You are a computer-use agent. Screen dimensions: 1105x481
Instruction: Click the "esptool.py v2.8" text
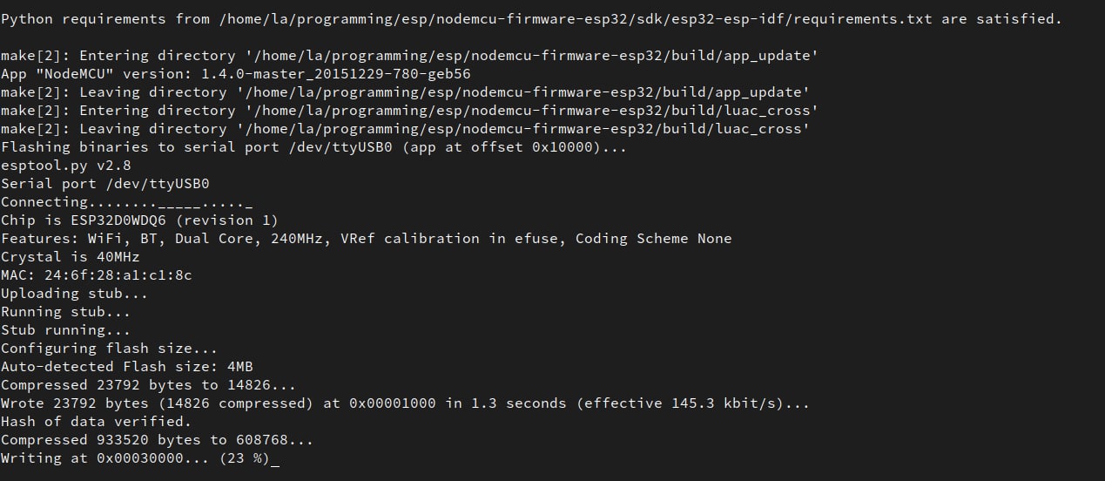point(66,166)
